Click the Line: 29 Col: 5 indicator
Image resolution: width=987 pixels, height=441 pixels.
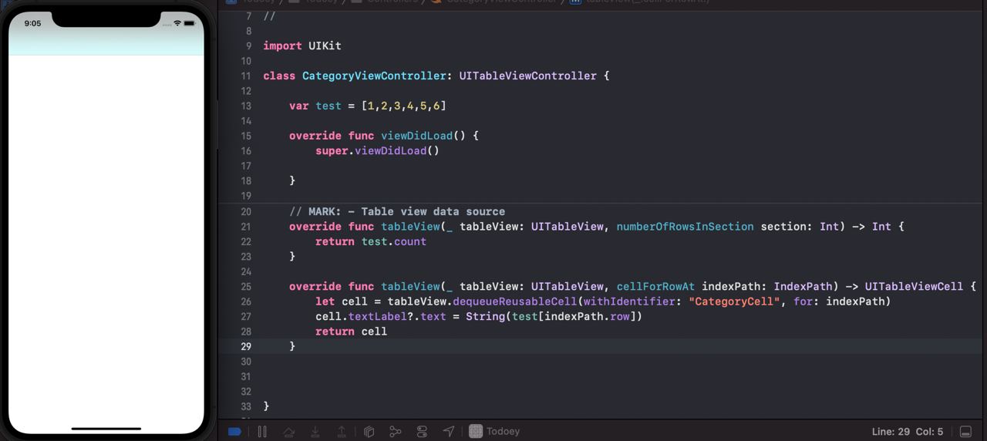click(908, 432)
